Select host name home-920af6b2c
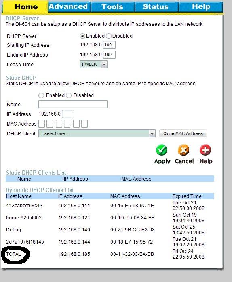Image resolution: width=232 pixels, height=282 pixels. click(x=25, y=218)
